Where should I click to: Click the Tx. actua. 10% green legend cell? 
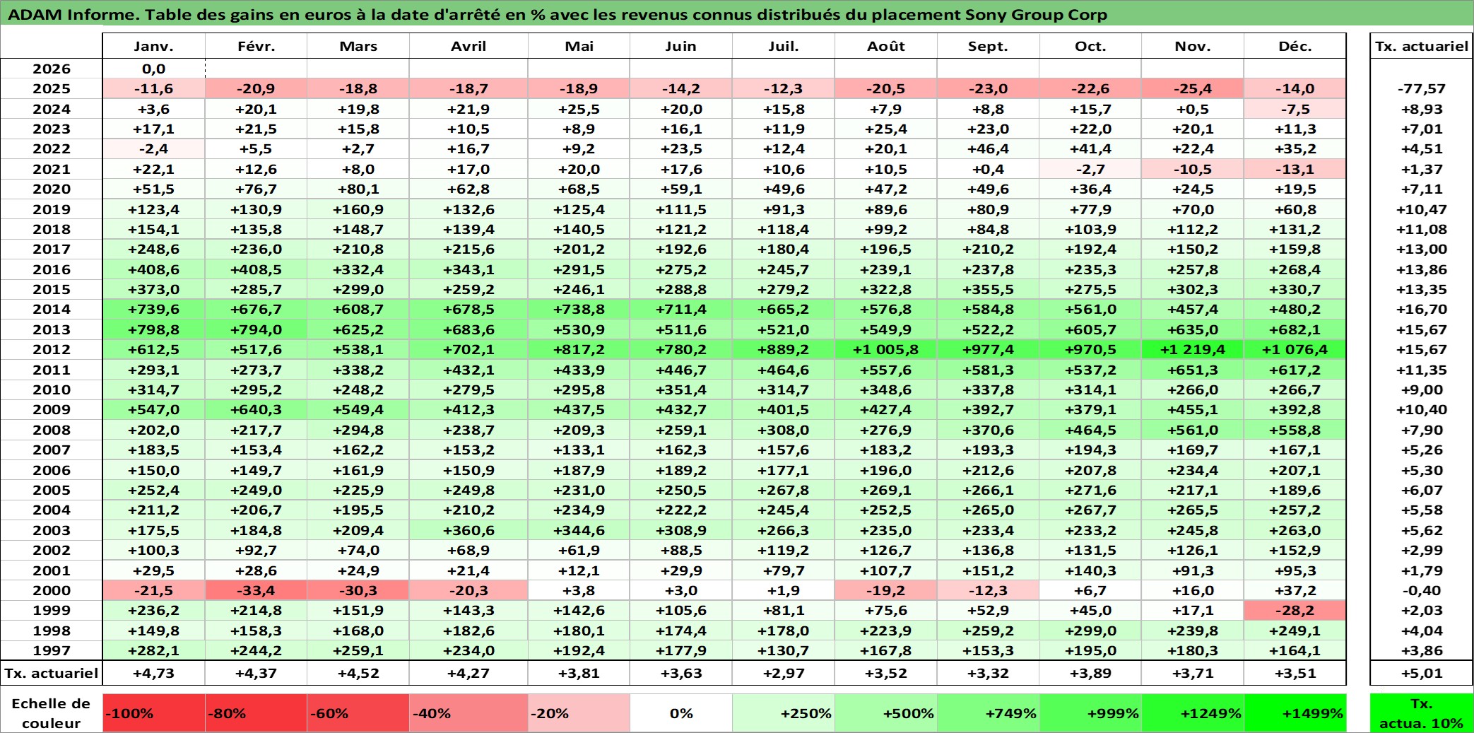point(1421,713)
